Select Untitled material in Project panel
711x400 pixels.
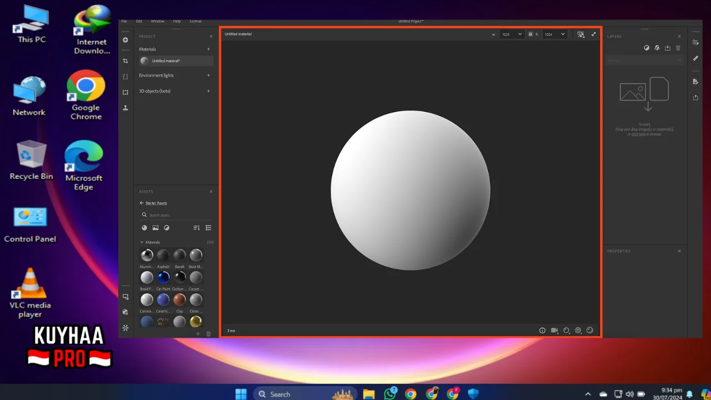point(176,61)
